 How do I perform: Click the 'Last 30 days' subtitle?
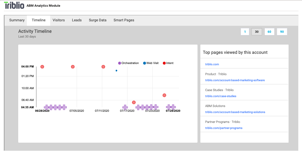tap(27, 37)
